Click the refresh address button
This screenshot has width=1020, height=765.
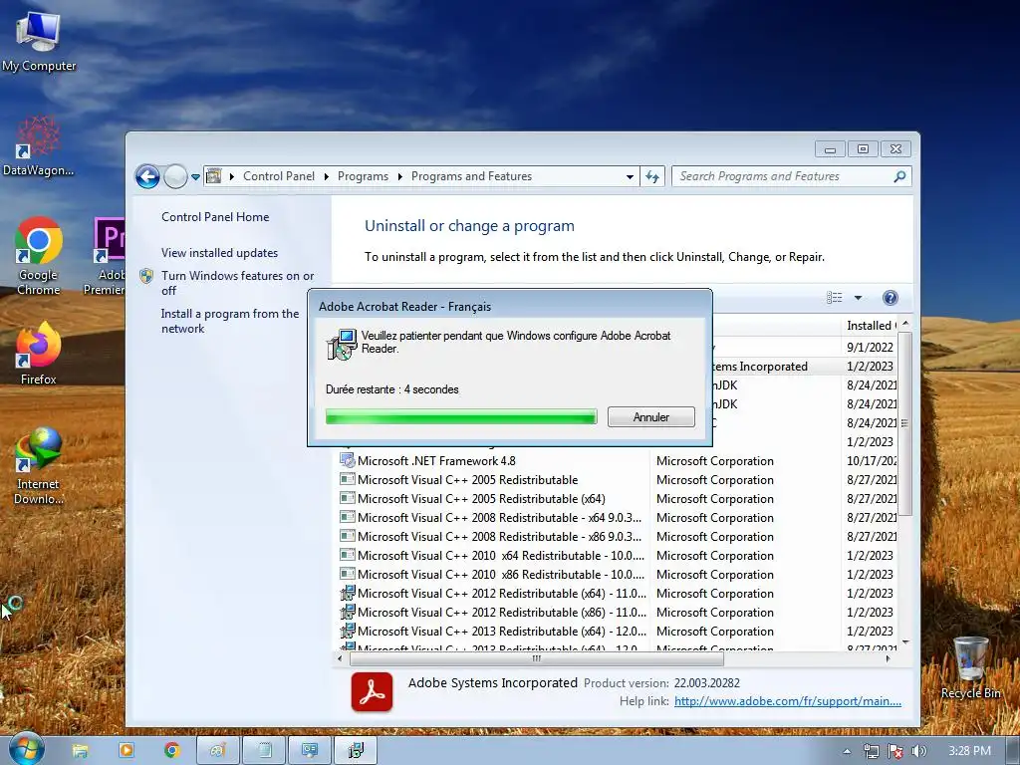pos(652,176)
